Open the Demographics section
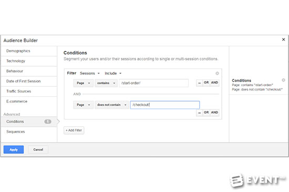The image size is (289, 192). (x=29, y=51)
